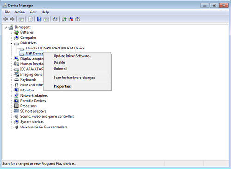
Task: Open the View menu
Action: [33, 12]
